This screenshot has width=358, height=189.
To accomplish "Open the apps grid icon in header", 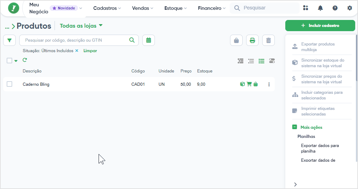I will (x=306, y=8).
